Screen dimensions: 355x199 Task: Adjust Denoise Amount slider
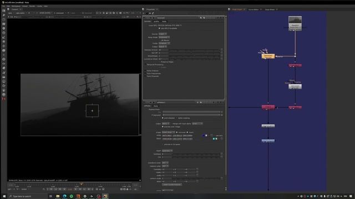(194, 50)
